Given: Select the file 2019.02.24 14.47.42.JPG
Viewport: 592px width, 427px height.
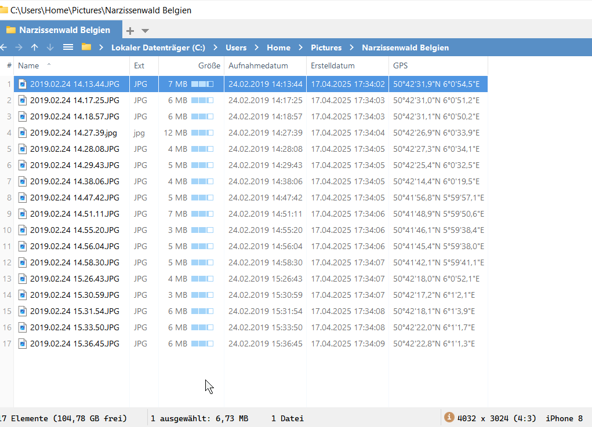Looking at the screenshot, I should tap(74, 198).
